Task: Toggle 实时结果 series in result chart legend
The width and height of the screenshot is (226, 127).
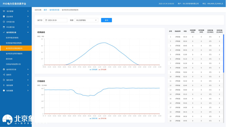Action: [103, 70]
